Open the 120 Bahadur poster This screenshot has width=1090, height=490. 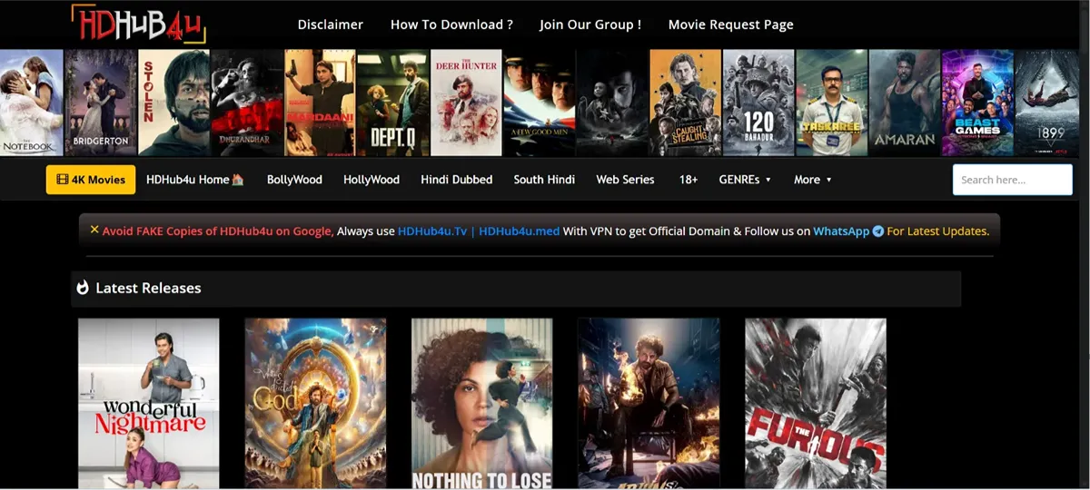pyautogui.click(x=758, y=103)
